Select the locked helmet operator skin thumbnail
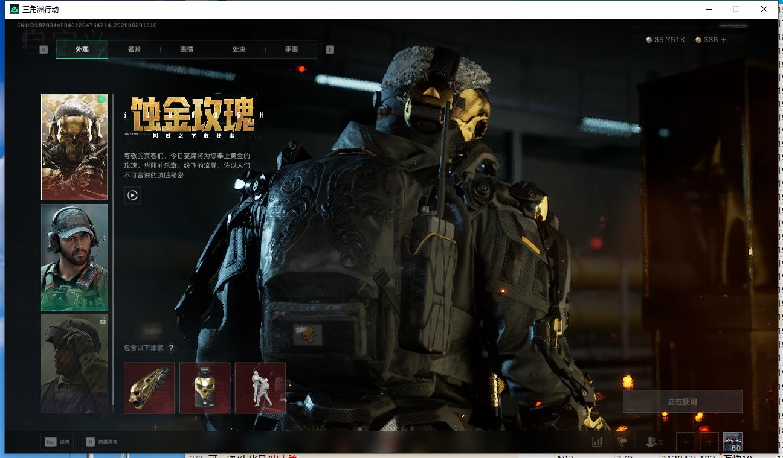 74,363
